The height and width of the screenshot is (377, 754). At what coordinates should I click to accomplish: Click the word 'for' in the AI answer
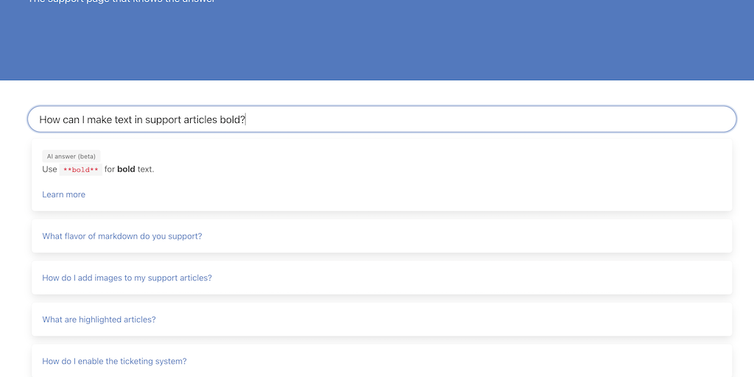point(110,169)
